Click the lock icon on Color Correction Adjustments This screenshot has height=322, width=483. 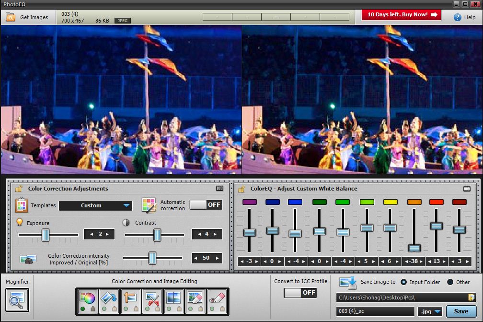click(x=19, y=189)
